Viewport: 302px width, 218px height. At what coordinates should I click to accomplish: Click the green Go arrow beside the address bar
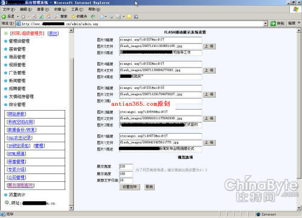pyautogui.click(x=273, y=23)
